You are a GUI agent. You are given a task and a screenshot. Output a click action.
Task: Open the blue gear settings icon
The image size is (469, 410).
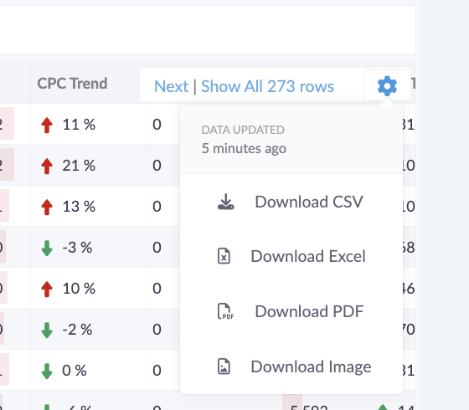click(387, 85)
